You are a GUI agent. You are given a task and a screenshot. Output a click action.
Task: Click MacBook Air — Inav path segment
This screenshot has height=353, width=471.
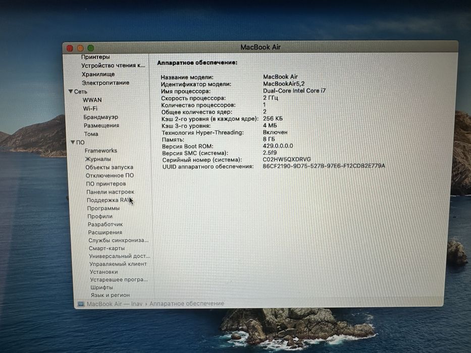[x=115, y=304]
